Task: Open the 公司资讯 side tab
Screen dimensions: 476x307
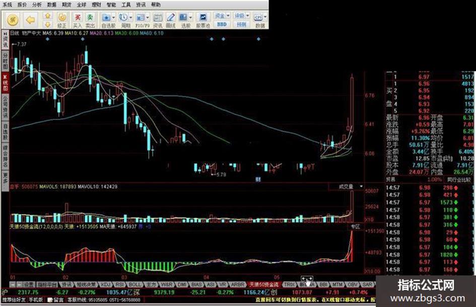Action: pyautogui.click(x=5, y=107)
